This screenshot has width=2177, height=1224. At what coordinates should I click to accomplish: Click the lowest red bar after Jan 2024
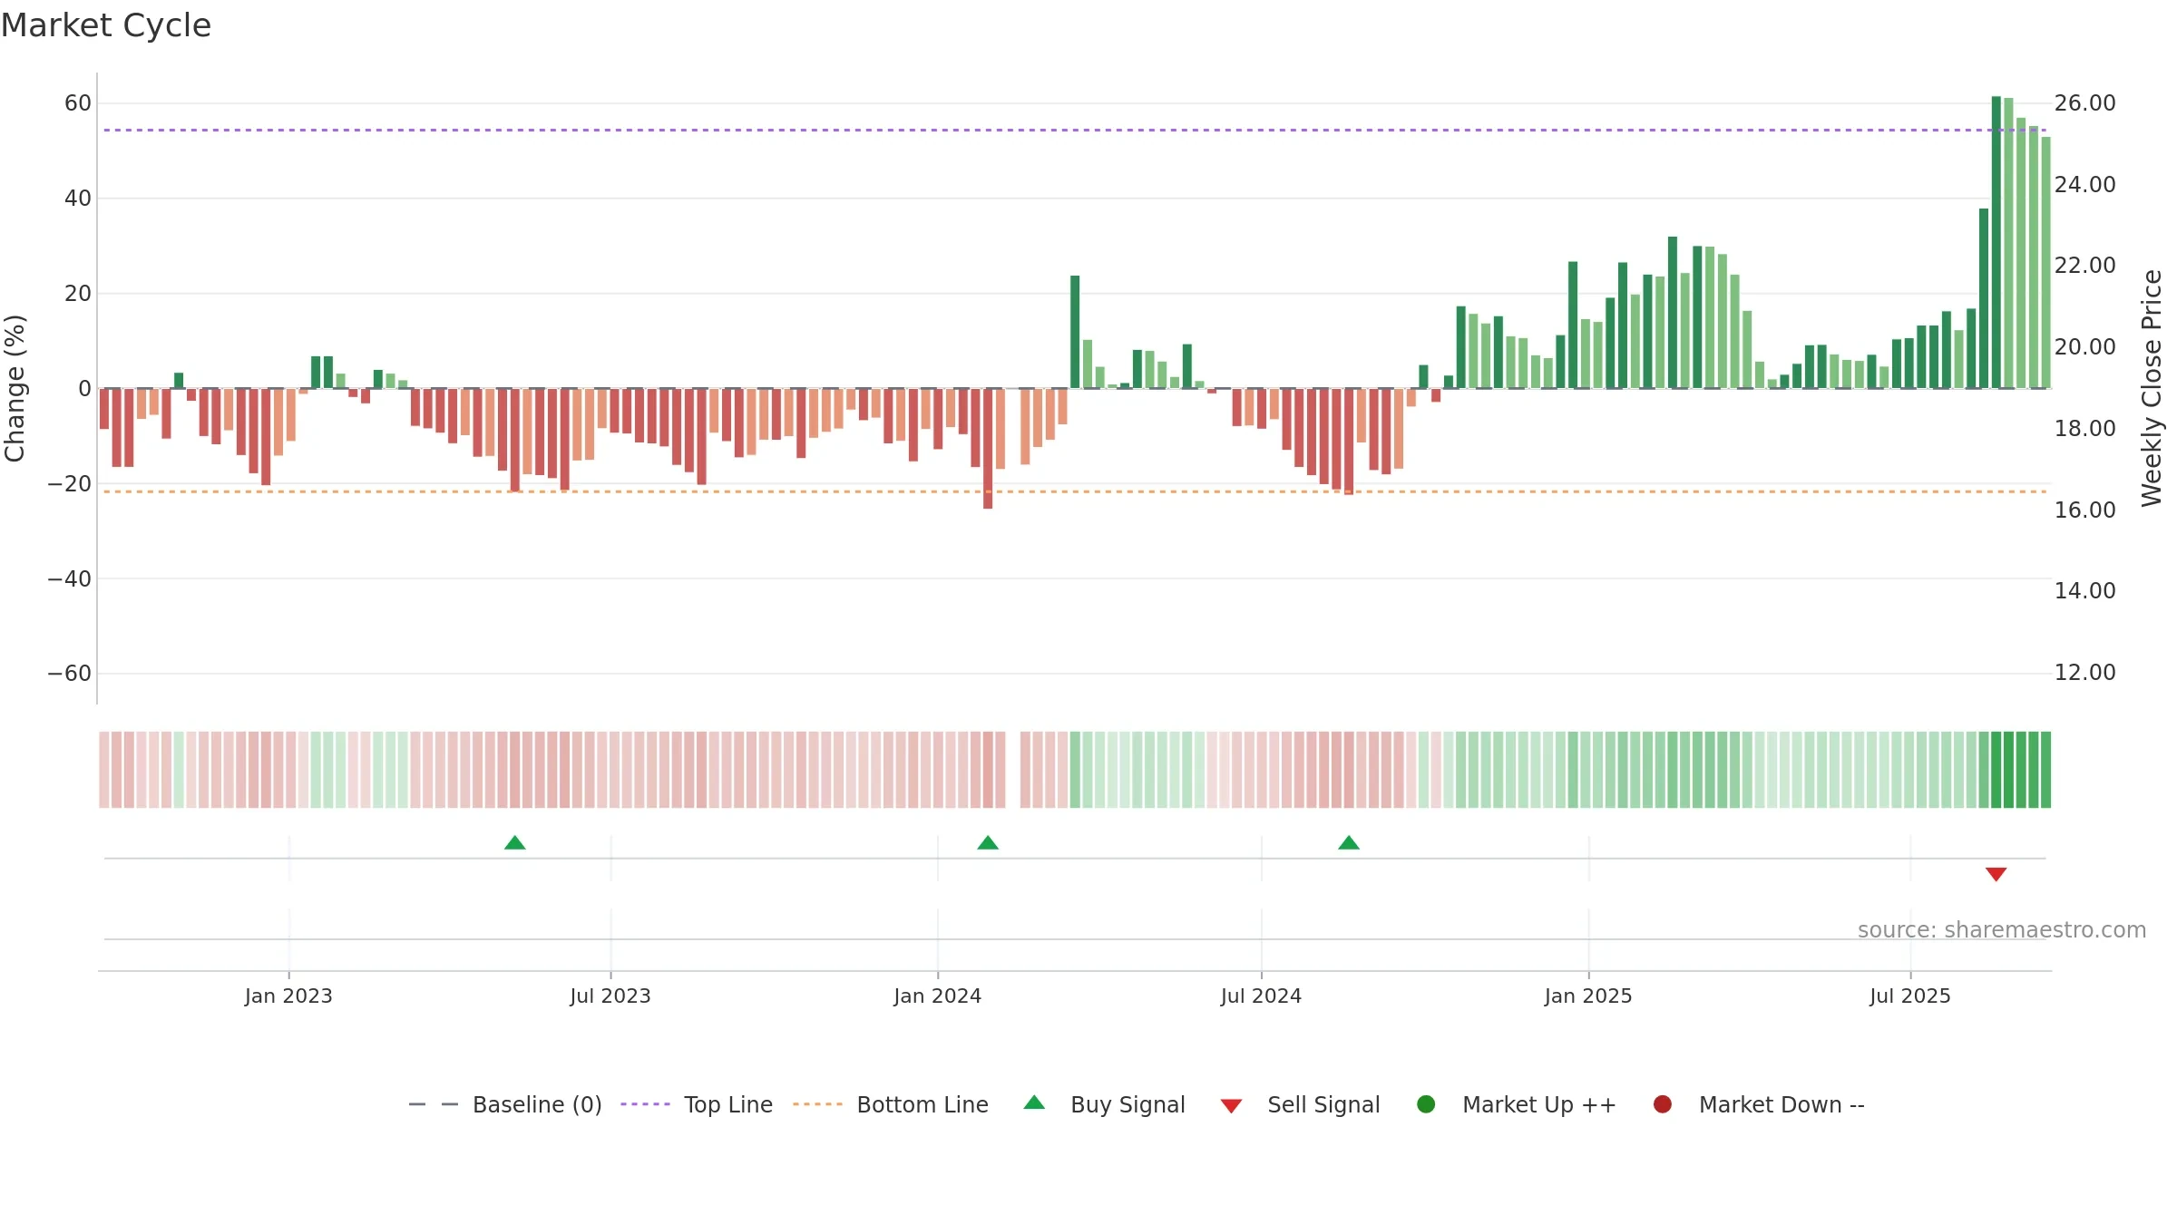pyautogui.click(x=988, y=449)
